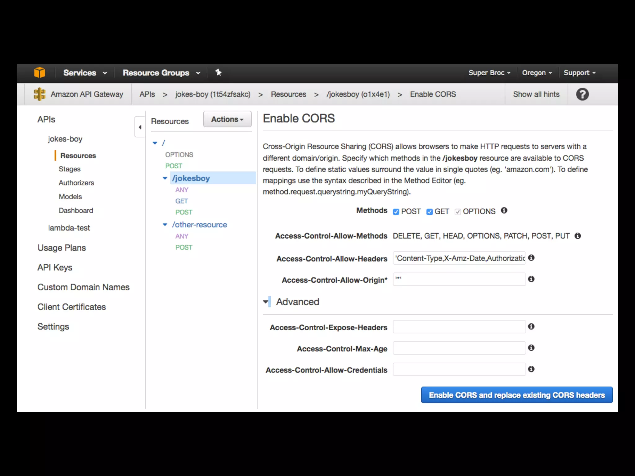This screenshot has width=635, height=476.
Task: Uncheck the GET method checkbox
Action: tap(429, 212)
